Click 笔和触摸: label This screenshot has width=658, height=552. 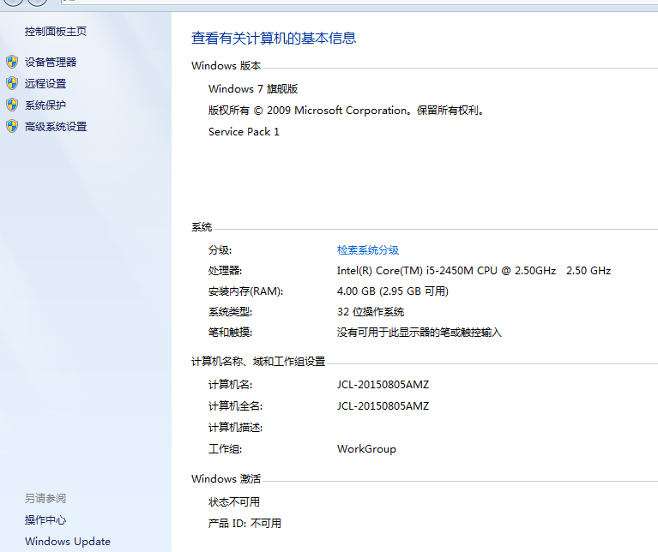[231, 333]
